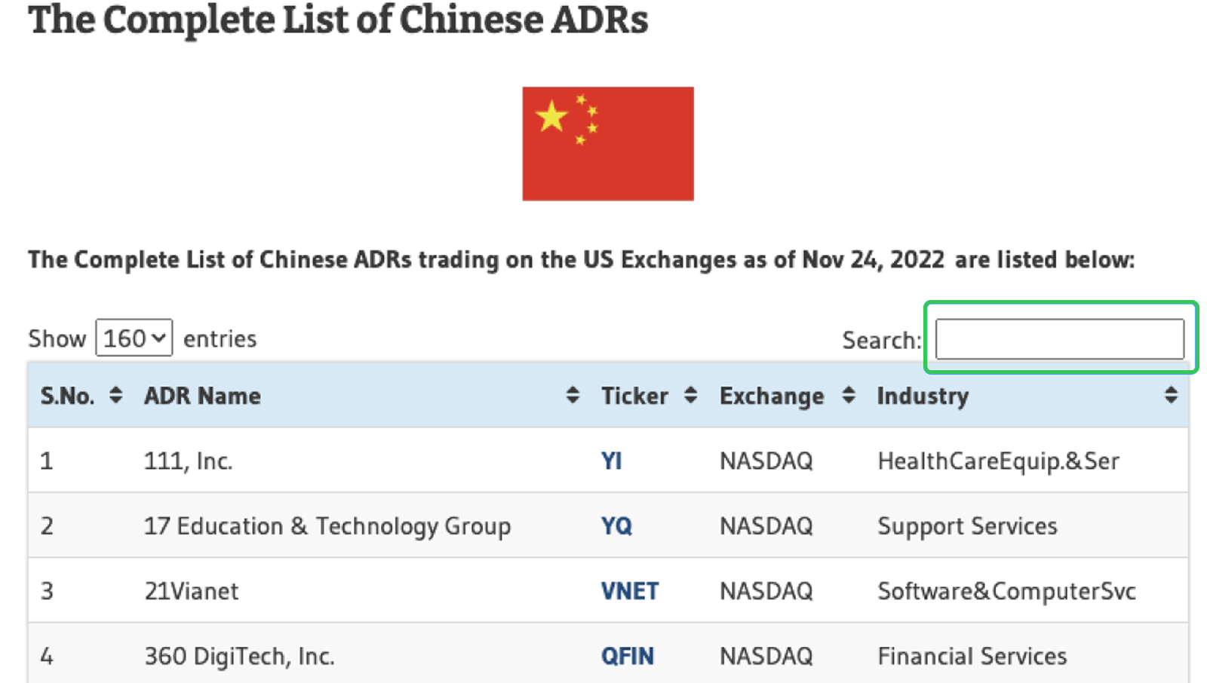Follow the YQ ticker link

tap(616, 525)
